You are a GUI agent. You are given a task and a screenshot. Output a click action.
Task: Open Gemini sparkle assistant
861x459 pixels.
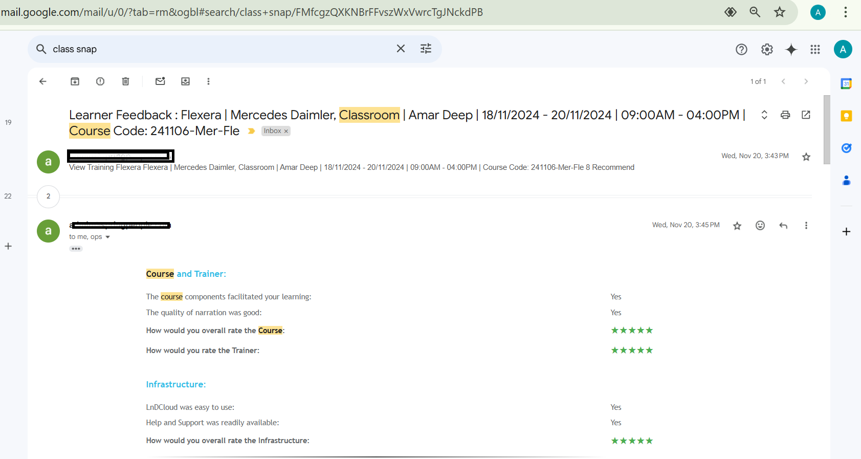coord(791,49)
